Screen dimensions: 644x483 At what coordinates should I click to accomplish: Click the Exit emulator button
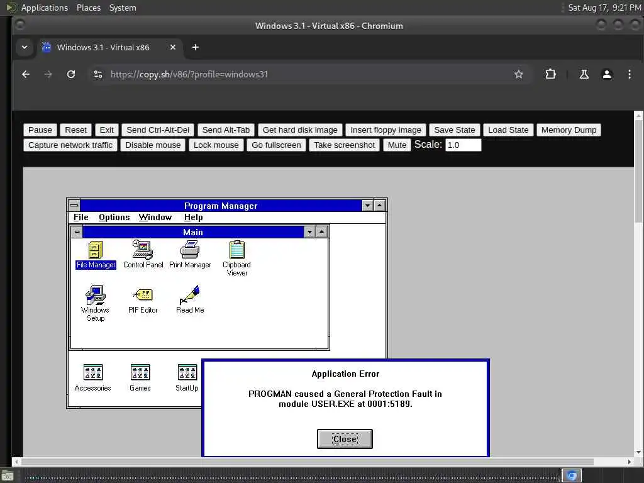[107, 130]
